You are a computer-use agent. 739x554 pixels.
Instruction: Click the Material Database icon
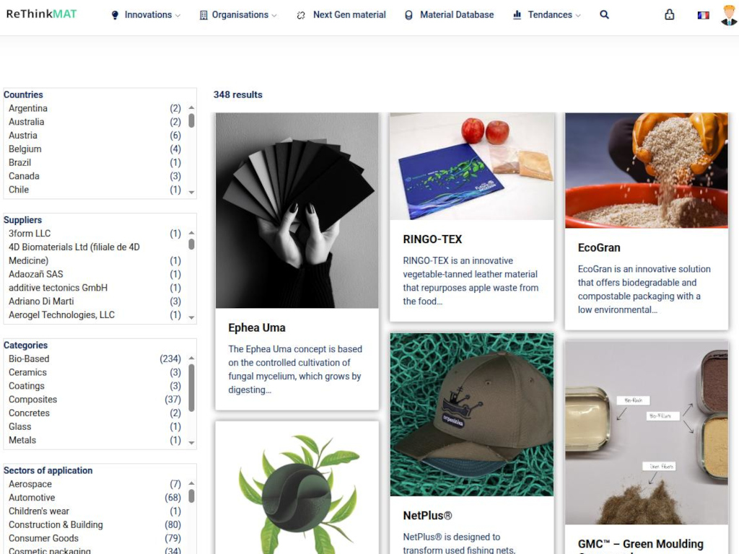point(408,15)
